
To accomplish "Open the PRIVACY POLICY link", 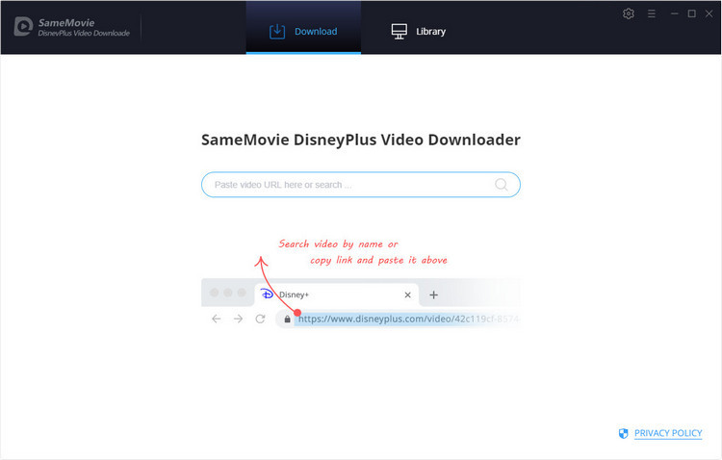I will tap(668, 433).
